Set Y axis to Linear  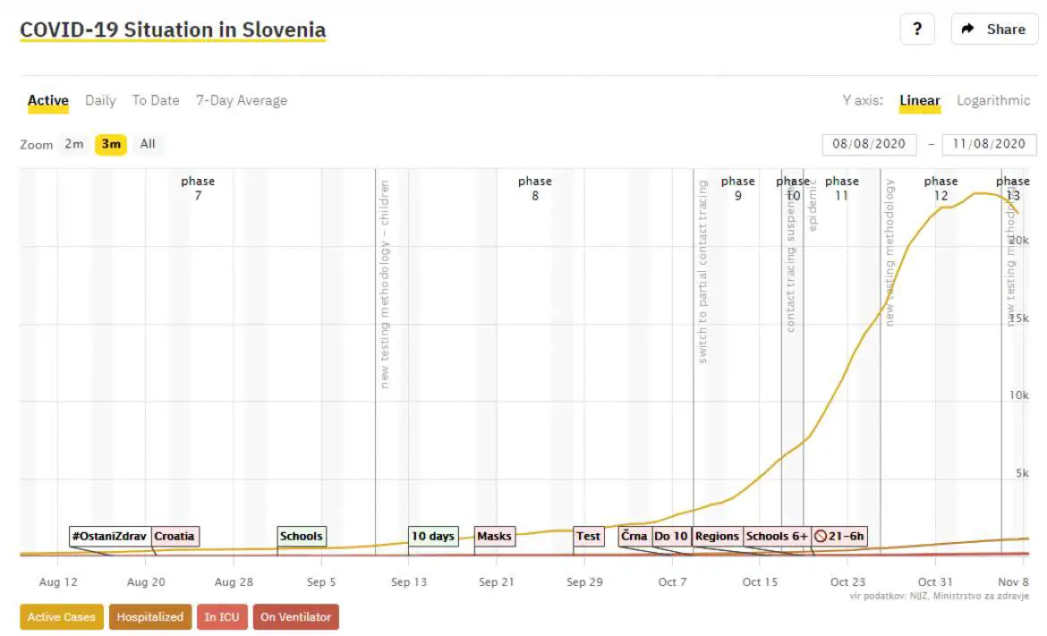[919, 101]
